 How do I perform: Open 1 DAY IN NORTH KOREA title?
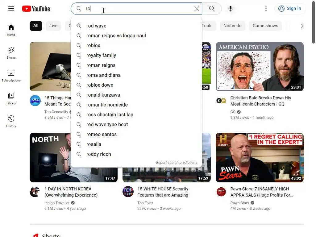(x=71, y=192)
